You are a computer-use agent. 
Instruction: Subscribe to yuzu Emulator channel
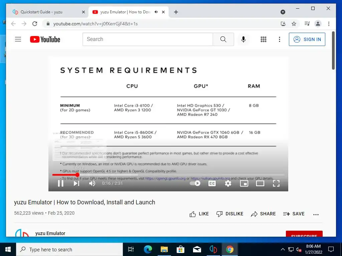304,234
